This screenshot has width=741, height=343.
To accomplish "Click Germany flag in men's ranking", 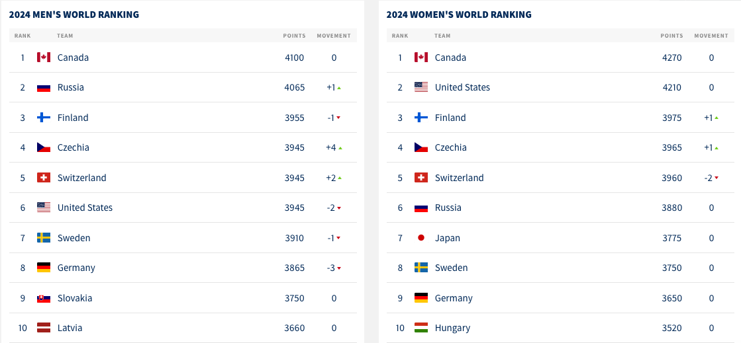I will tap(44, 268).
